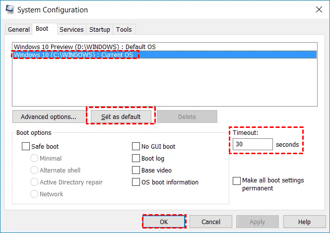Open the Tools tab
The height and width of the screenshot is (233, 330).
click(x=124, y=29)
